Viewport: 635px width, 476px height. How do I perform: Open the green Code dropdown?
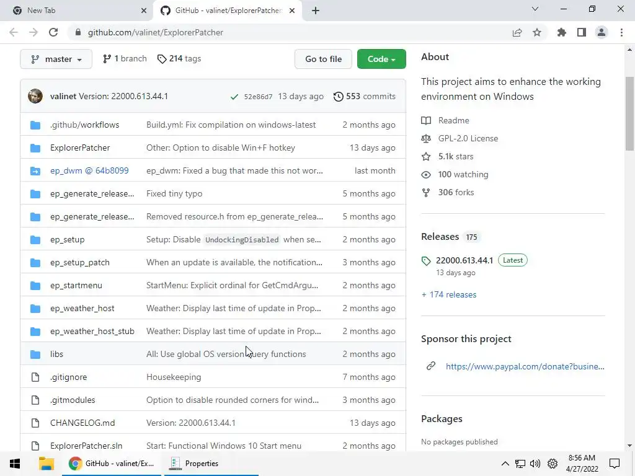pos(381,59)
